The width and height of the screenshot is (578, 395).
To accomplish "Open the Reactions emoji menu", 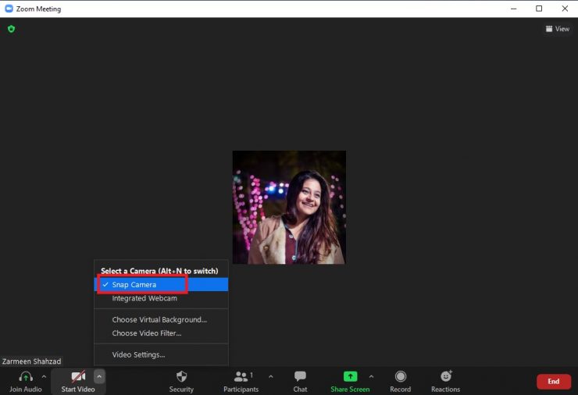I will [446, 382].
